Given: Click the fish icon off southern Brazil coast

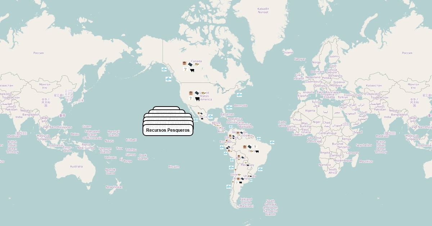Looking at the screenshot, I should [x=260, y=169].
